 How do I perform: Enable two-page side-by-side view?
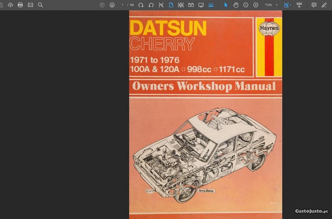pyautogui.click(x=191, y=5)
